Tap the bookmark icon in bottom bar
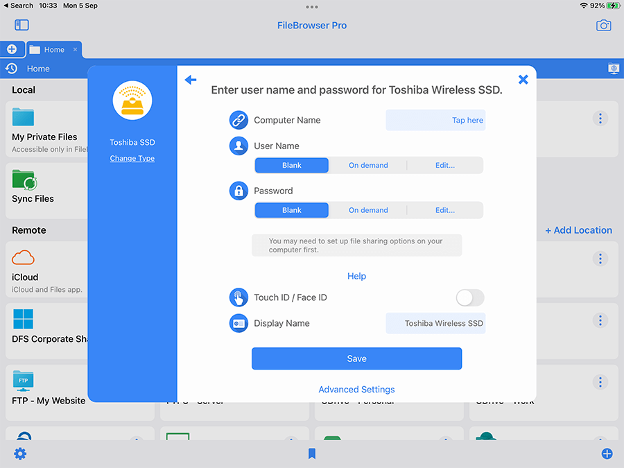The width and height of the screenshot is (624, 468). click(x=312, y=454)
